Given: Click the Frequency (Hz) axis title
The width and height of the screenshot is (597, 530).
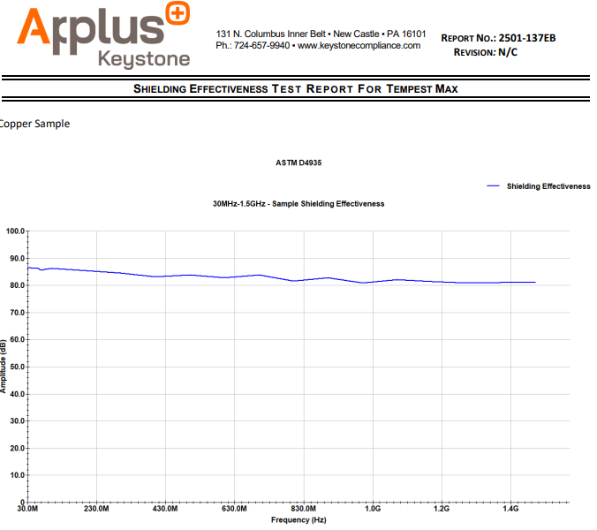Looking at the screenshot, I should coord(298,520).
